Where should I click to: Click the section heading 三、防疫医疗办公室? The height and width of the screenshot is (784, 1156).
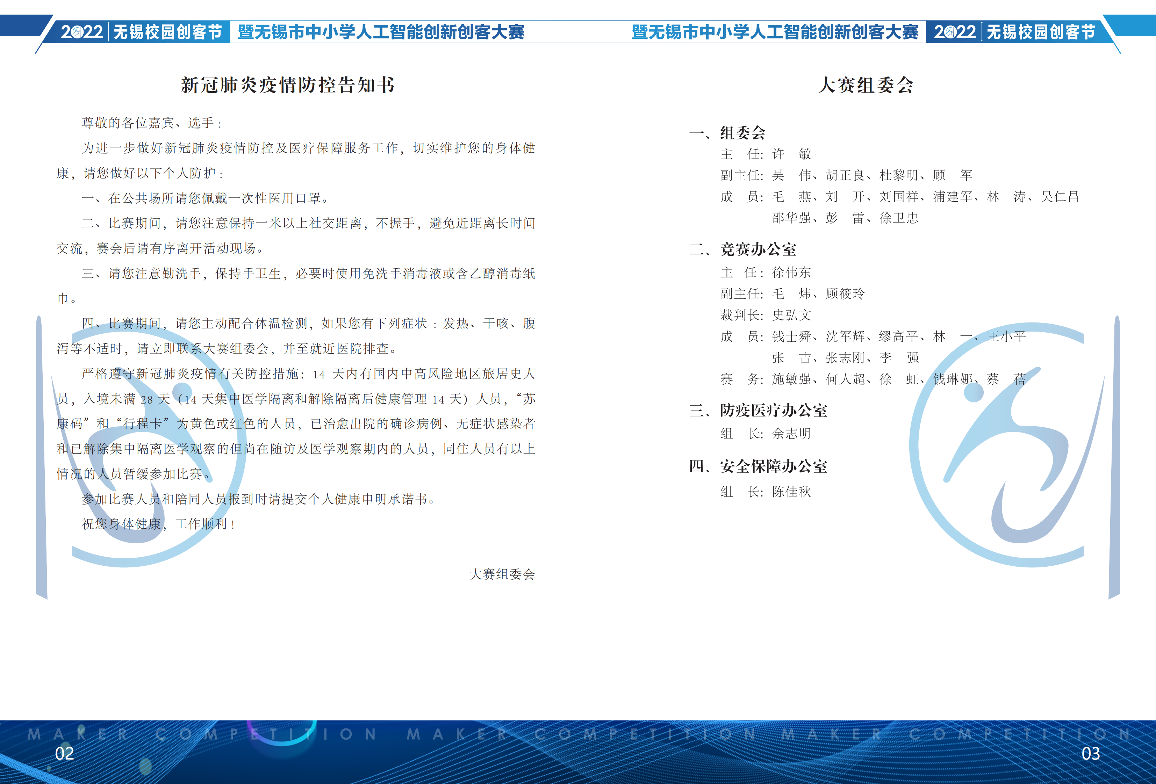[x=758, y=410]
